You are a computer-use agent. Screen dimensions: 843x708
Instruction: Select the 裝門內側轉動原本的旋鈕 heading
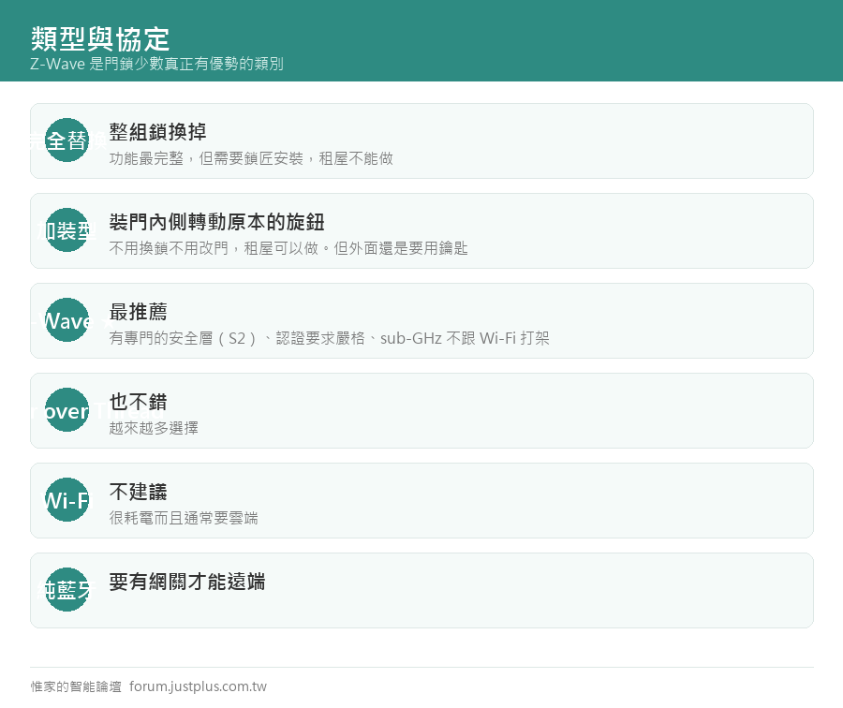pos(216,222)
